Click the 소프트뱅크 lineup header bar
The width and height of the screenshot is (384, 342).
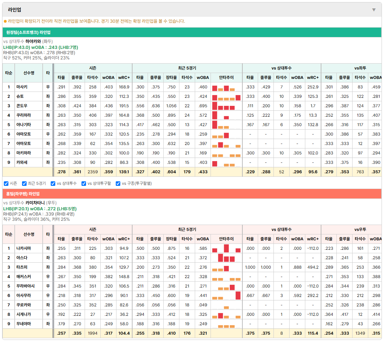[x=192, y=32]
